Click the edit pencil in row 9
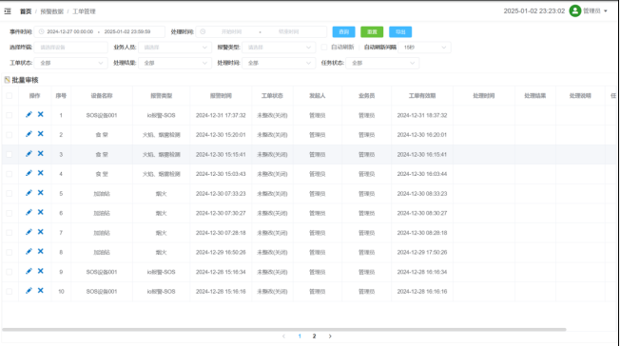 29,271
